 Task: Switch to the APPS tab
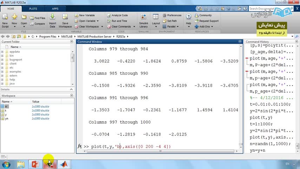pyautogui.click(x=55, y=9)
